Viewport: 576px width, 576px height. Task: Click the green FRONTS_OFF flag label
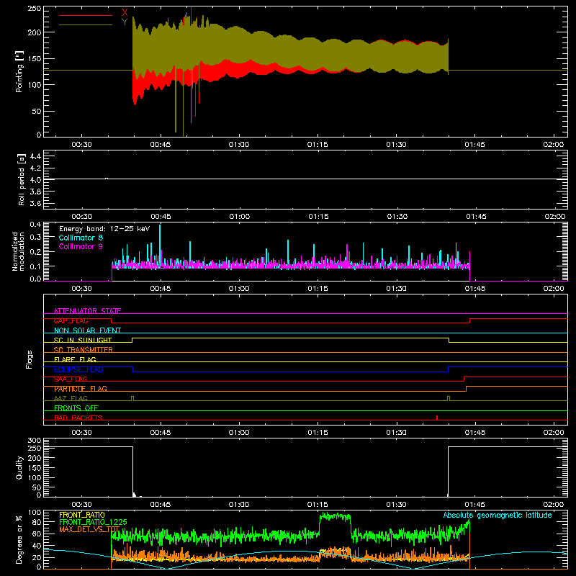coord(76,408)
